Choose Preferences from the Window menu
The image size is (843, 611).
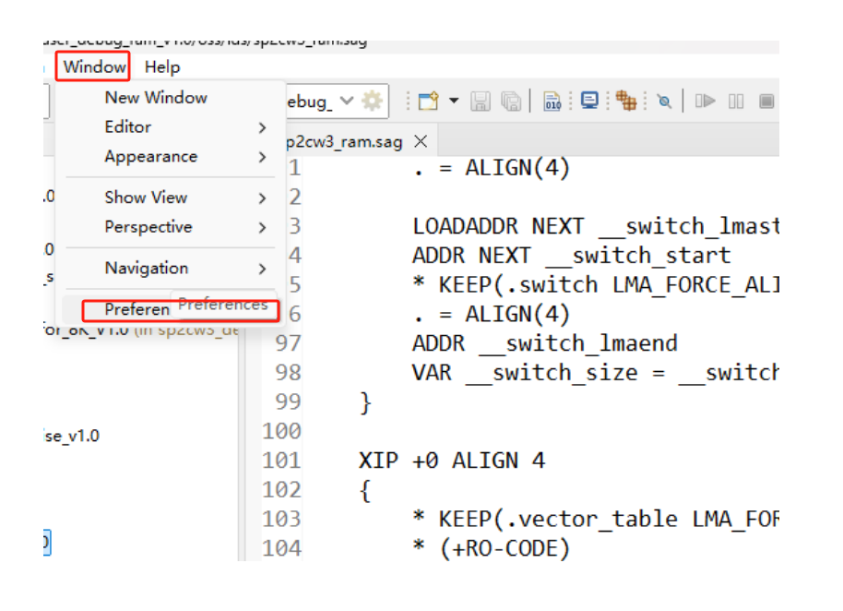(x=137, y=309)
